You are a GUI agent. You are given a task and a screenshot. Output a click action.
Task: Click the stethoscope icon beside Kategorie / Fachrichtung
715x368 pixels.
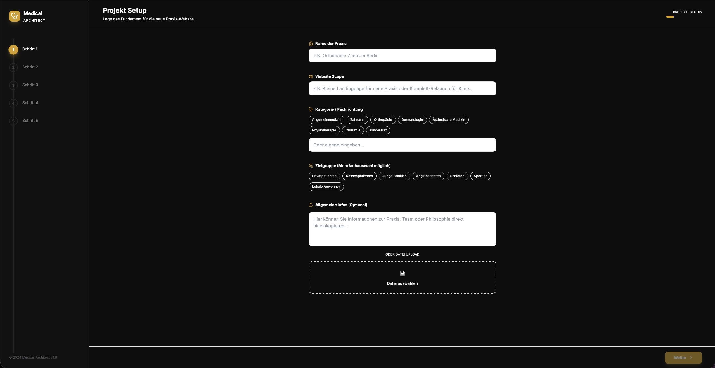tap(311, 109)
